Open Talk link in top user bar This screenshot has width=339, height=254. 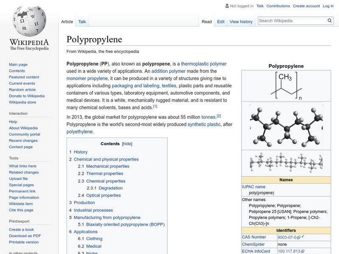tap(260, 6)
